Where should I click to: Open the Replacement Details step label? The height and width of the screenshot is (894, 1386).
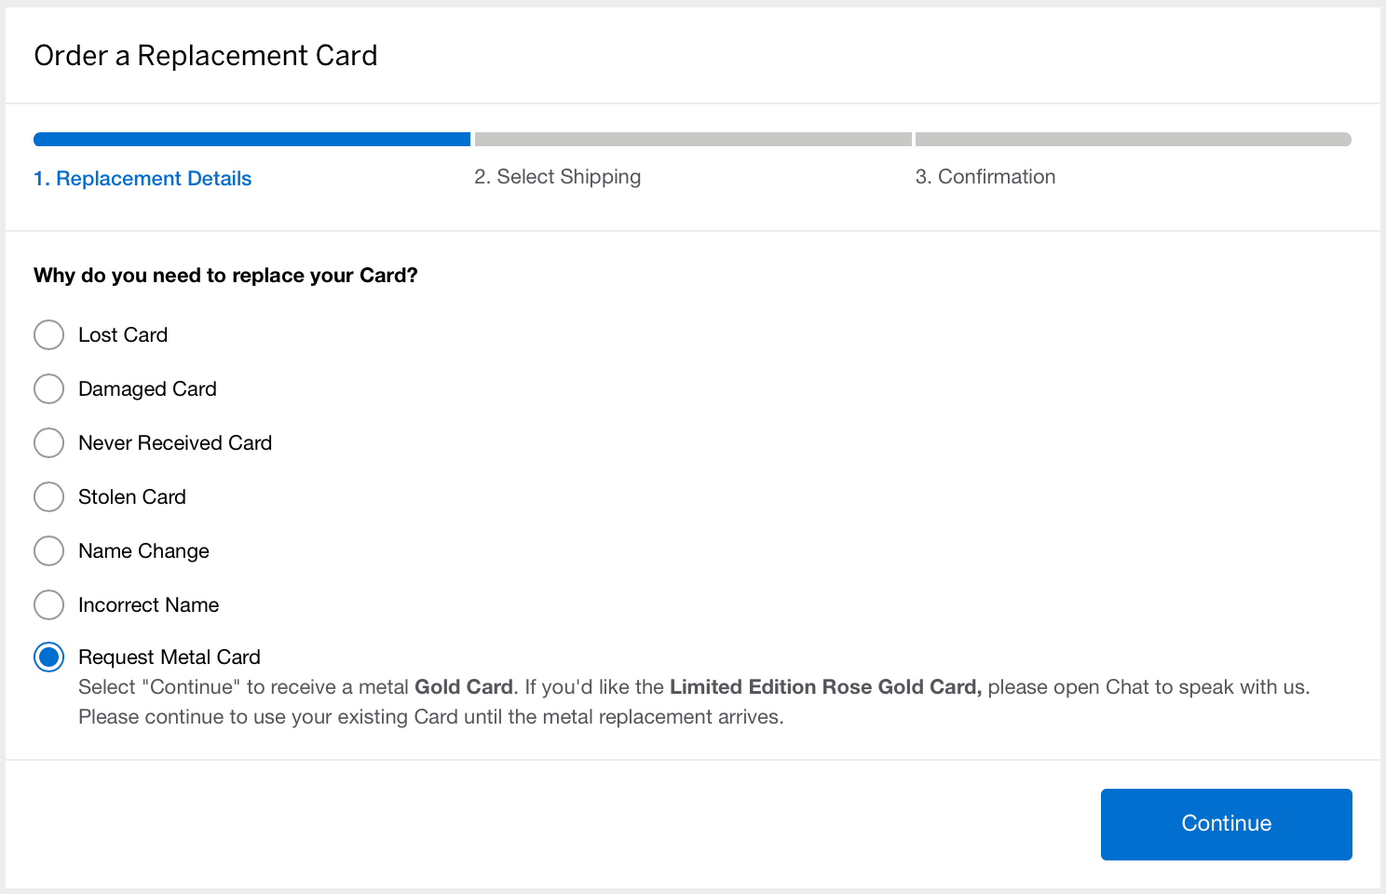tap(143, 178)
